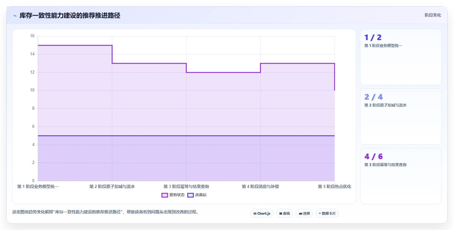The image size is (454, 230).
Task: Click the y-axis value 14
Action: (32, 54)
